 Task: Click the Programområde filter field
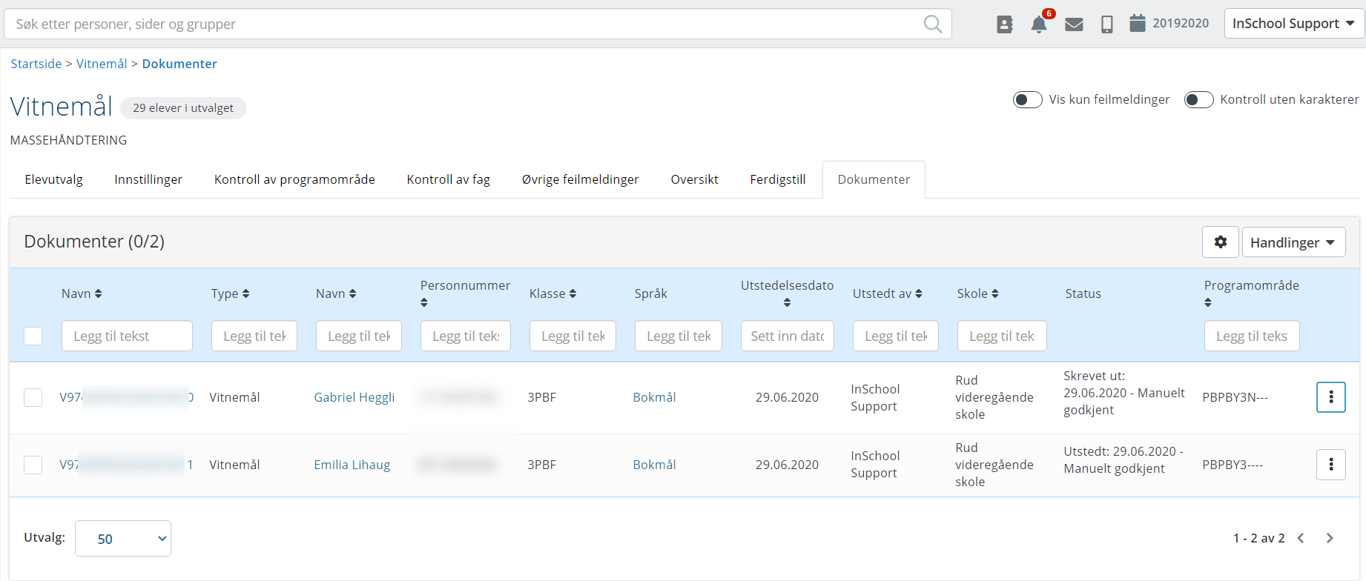pos(1252,336)
